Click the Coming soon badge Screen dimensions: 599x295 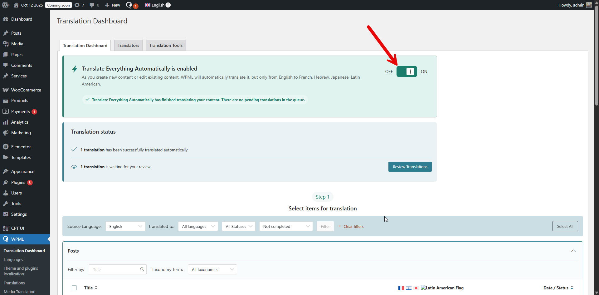click(58, 5)
